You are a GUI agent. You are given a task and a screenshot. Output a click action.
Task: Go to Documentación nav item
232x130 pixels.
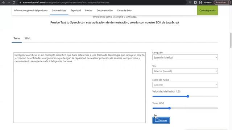point(105,10)
